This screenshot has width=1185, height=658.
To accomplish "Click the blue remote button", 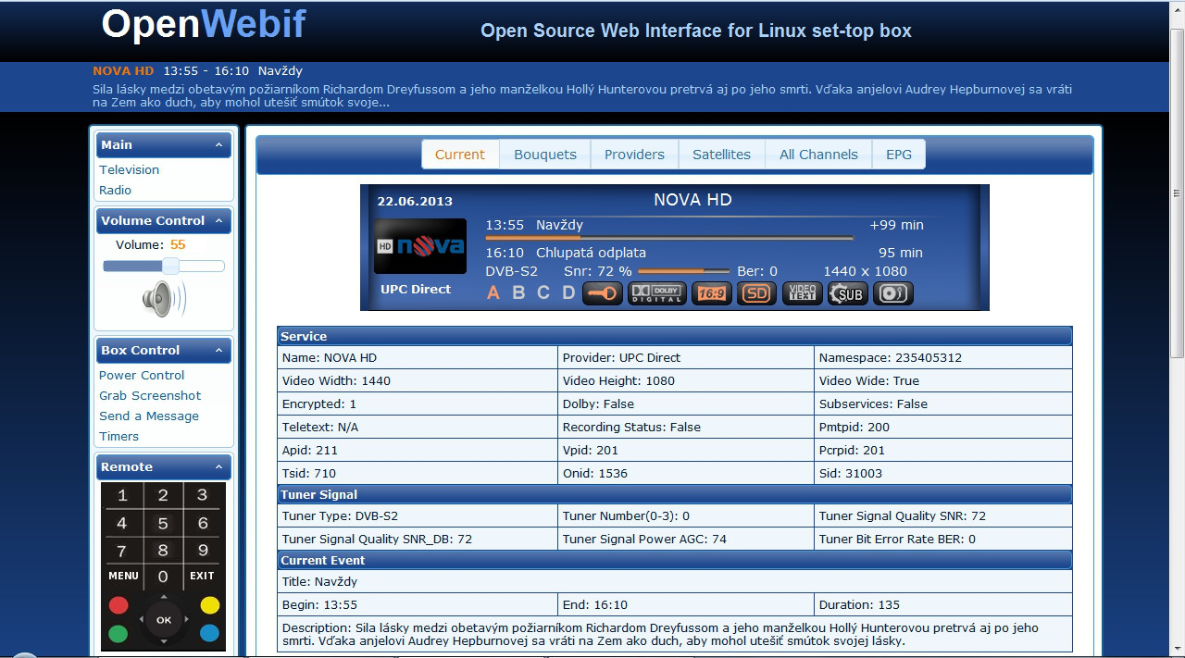I will point(210,634).
